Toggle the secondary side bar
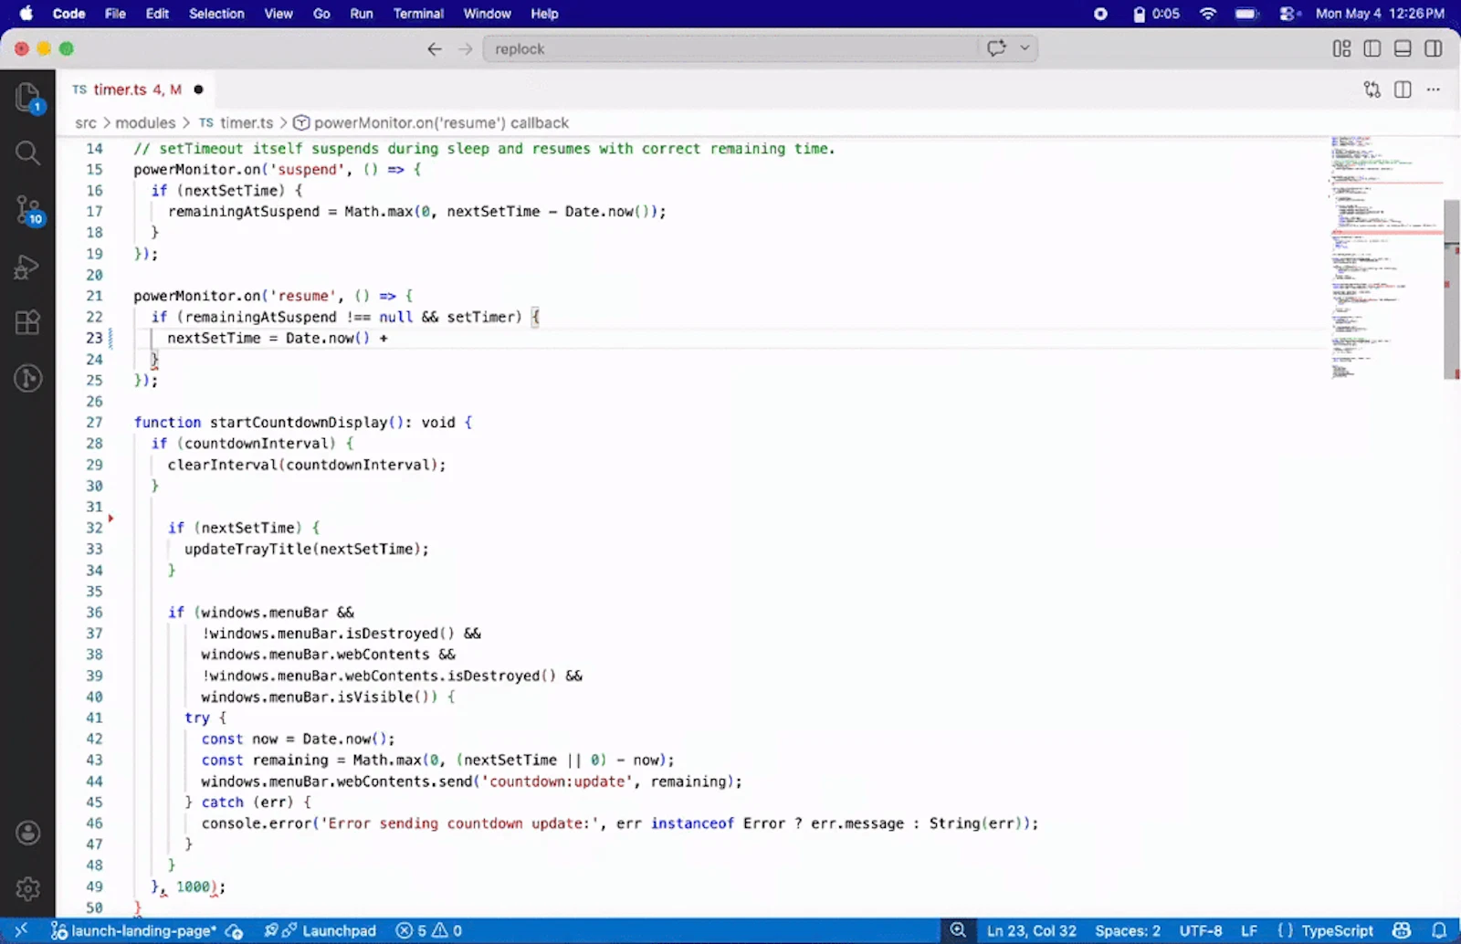Viewport: 1461px width, 944px height. pyautogui.click(x=1434, y=49)
